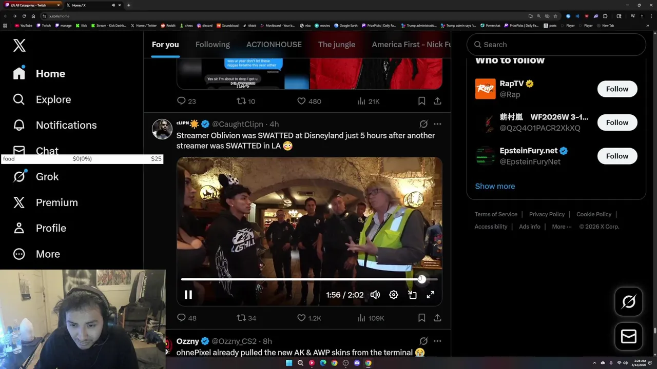Follow the @QzQ4O1PACR2XkXQ account
This screenshot has height=369, width=657.
point(617,122)
